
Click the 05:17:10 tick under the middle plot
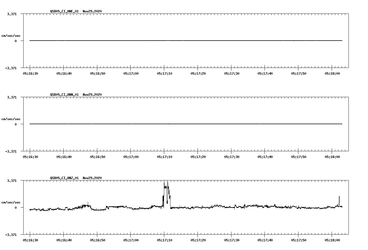pyautogui.click(x=165, y=156)
